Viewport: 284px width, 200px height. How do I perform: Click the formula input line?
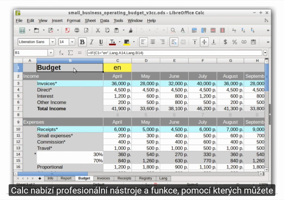point(174,53)
